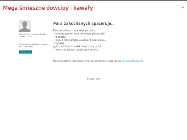
Task: Click the LinkedIn icon in the header
Action: [183, 8]
